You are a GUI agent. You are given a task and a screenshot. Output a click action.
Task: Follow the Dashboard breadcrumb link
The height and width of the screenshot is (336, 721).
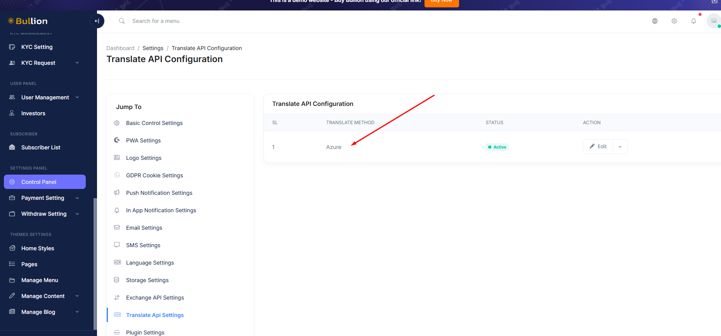pyautogui.click(x=120, y=48)
